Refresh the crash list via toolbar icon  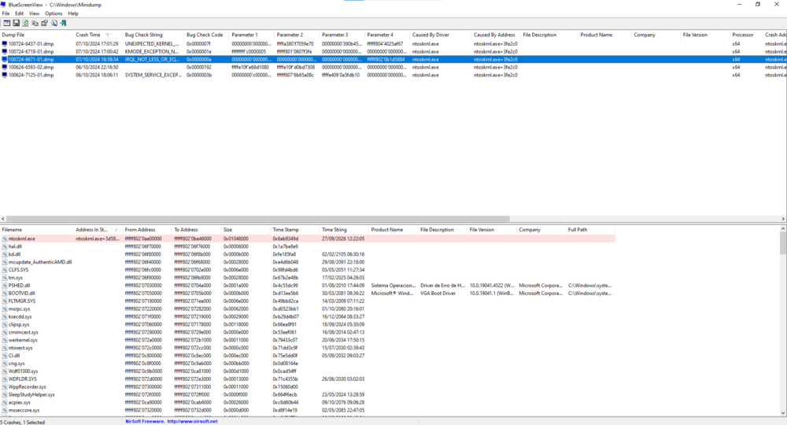coord(25,24)
